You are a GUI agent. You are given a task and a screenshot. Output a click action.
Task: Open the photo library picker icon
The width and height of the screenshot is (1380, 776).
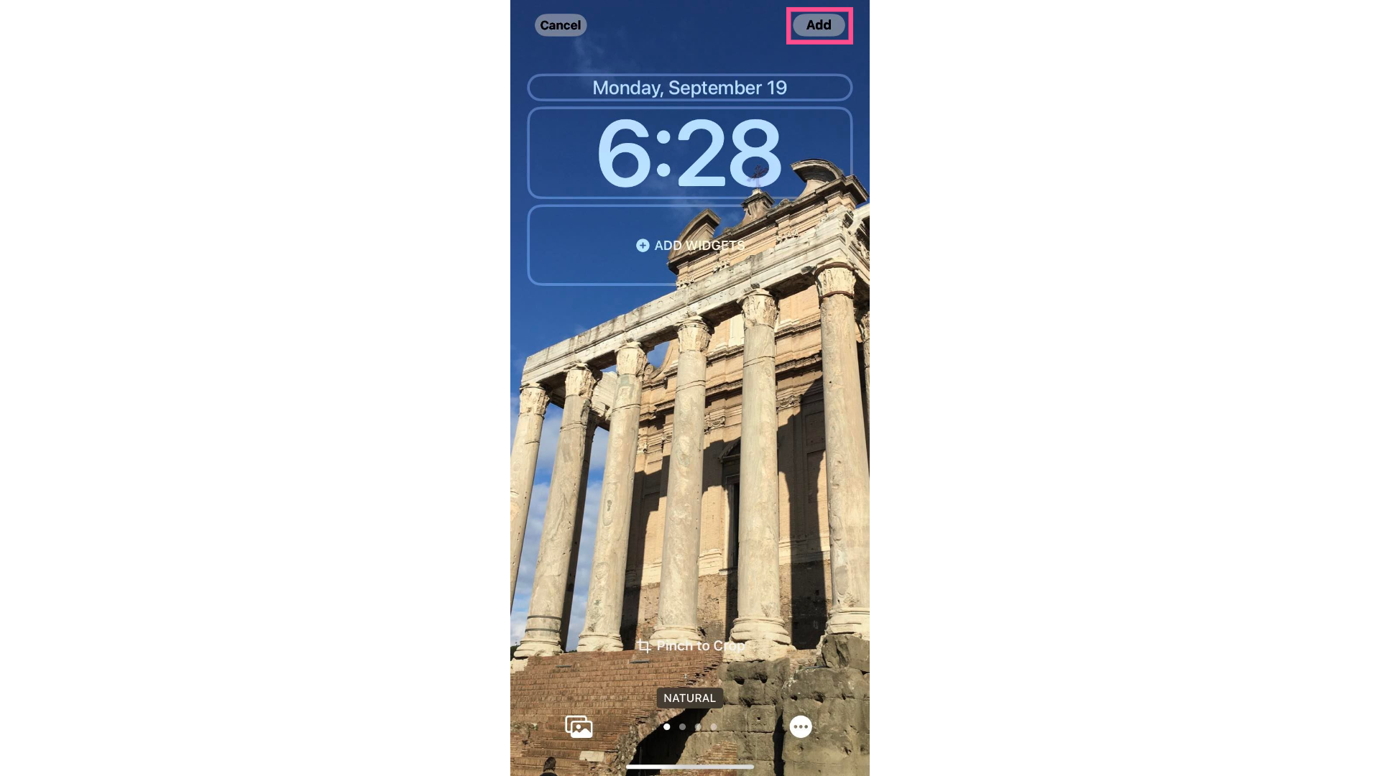(578, 726)
